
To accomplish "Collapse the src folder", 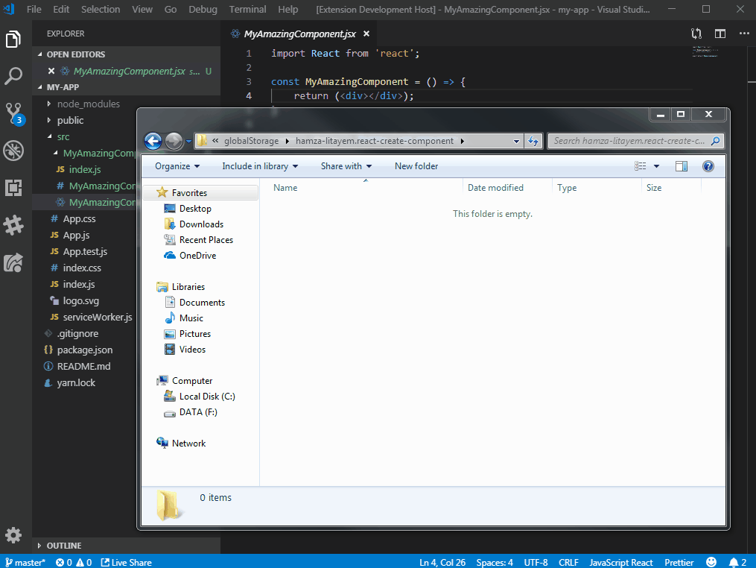I will point(50,136).
